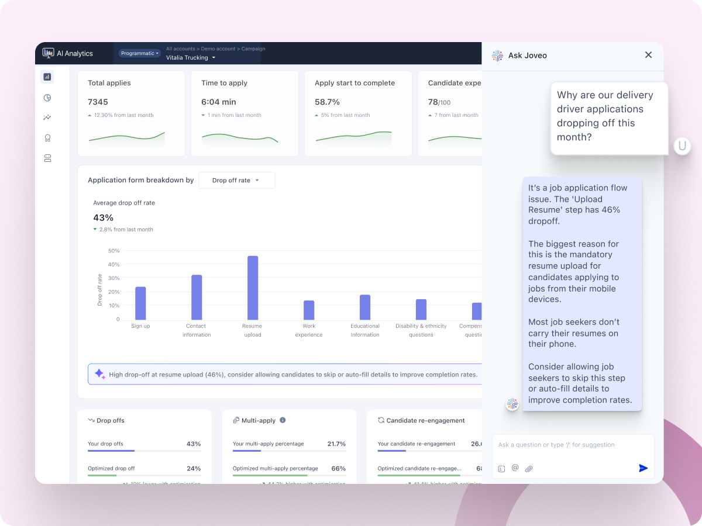The width and height of the screenshot is (702, 526).
Task: Open the award badge sidebar icon
Action: (47, 138)
